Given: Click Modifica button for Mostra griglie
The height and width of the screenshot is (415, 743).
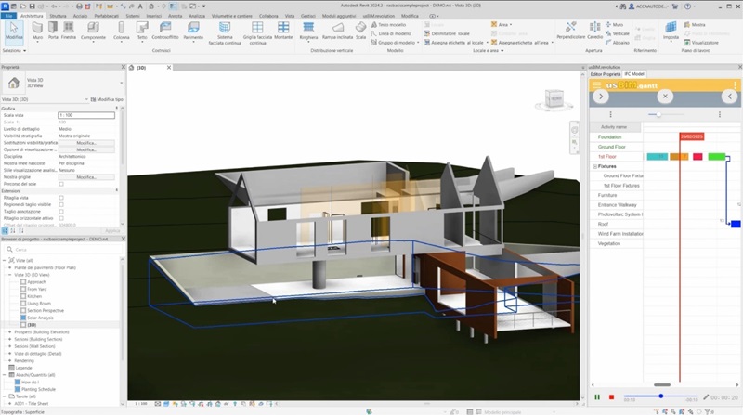Looking at the screenshot, I should click(x=85, y=177).
